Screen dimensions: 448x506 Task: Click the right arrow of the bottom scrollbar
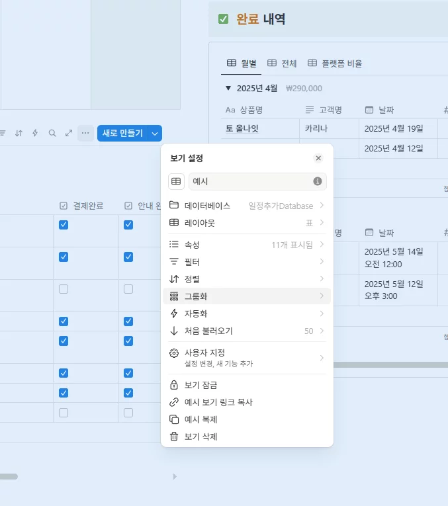point(175,477)
